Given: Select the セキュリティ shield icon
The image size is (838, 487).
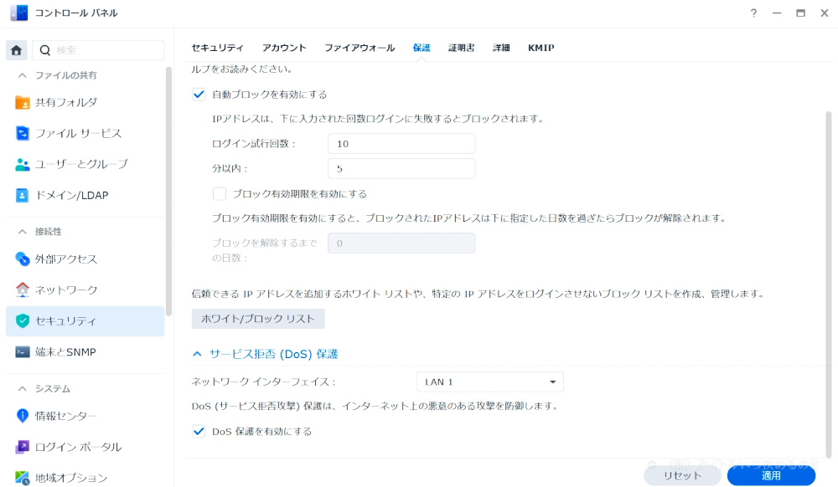Looking at the screenshot, I should pyautogui.click(x=23, y=320).
